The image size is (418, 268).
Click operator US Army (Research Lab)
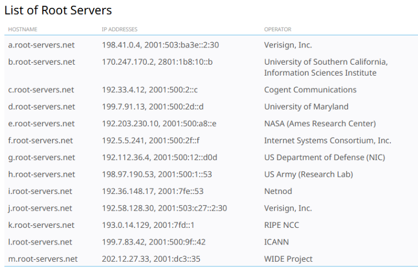(x=309, y=174)
